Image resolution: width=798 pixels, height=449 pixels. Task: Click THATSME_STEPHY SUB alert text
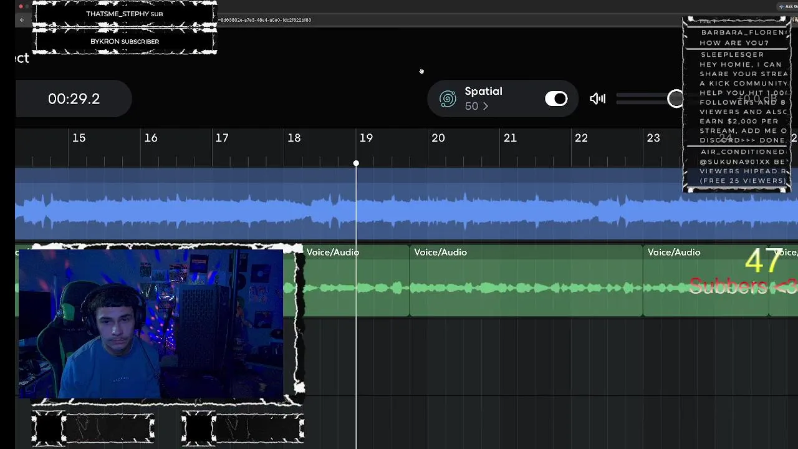pos(124,14)
